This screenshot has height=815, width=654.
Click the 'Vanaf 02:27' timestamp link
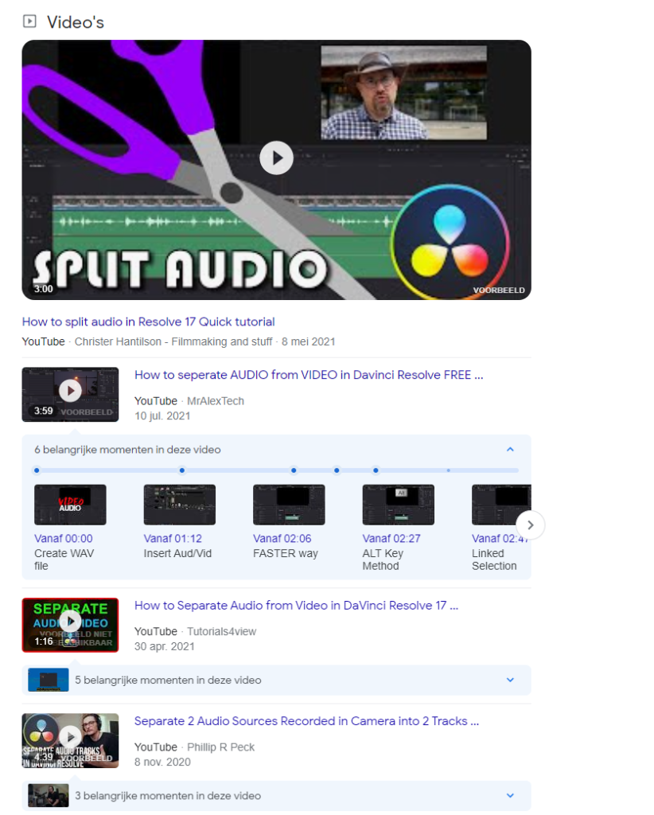(x=391, y=539)
